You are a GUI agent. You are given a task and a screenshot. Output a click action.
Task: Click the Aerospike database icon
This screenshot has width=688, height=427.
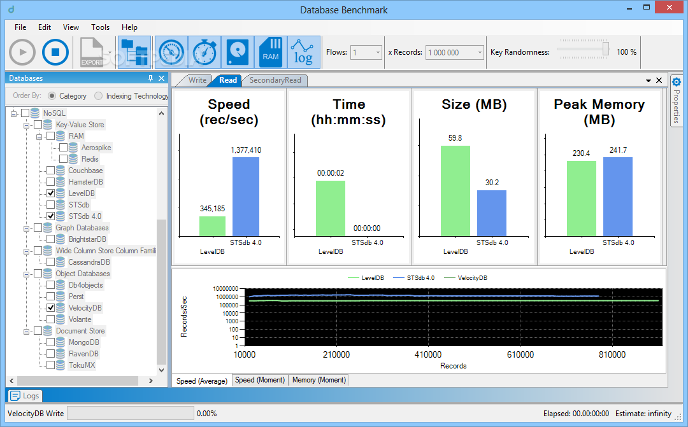coord(73,148)
